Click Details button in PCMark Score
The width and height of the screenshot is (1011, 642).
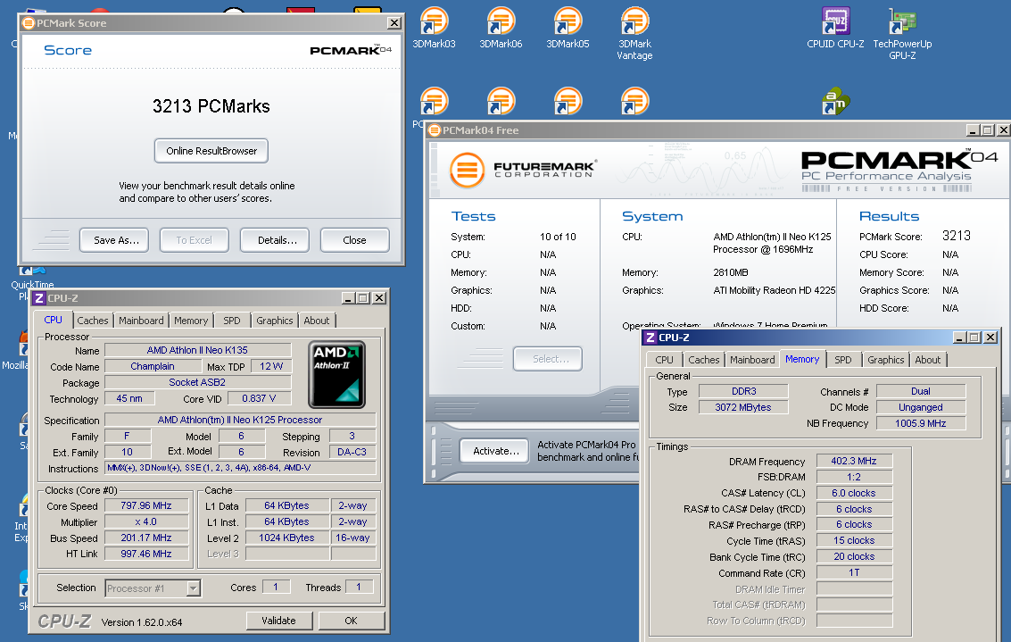coord(275,240)
